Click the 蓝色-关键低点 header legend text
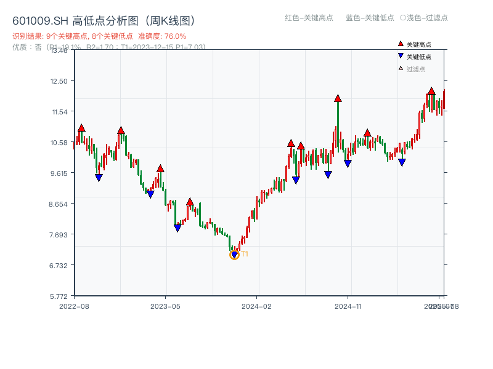This screenshot has height=369, width=493. pyautogui.click(x=370, y=18)
